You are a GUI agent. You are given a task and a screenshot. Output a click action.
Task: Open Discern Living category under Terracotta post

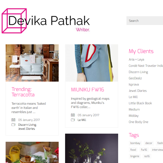[27, 125]
